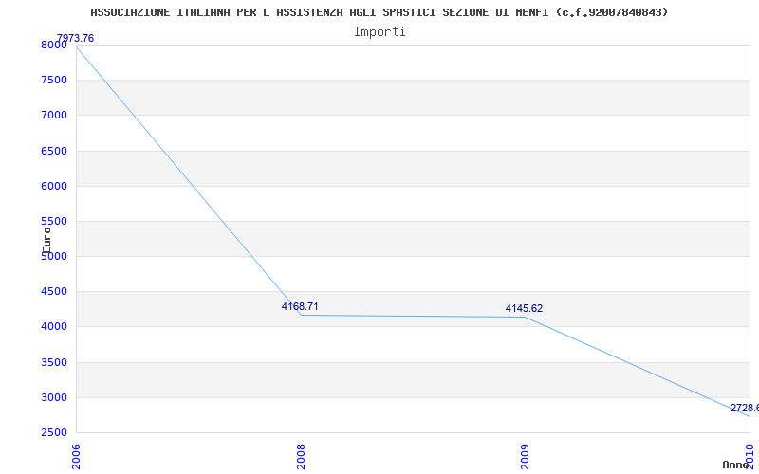
Task: Click the data label 7973.76
Action: pyautogui.click(x=76, y=38)
